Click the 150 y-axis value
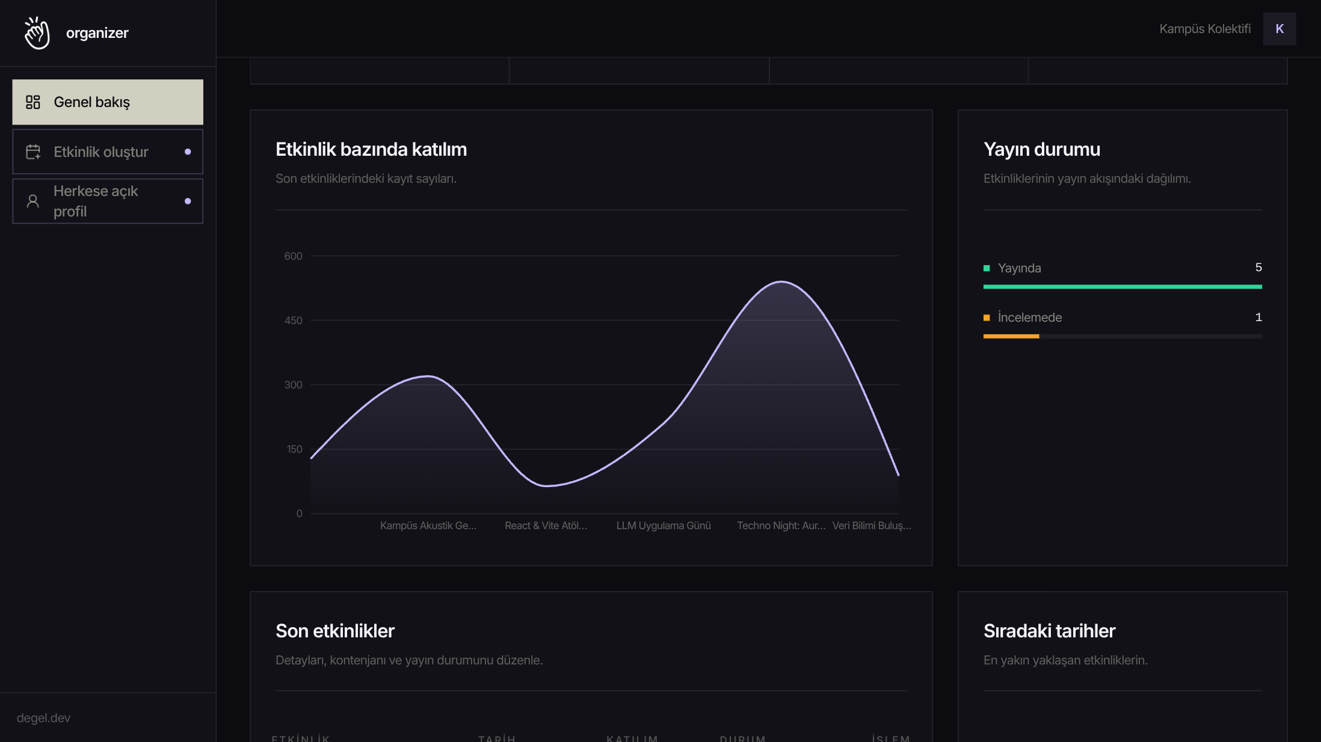Screen dimensions: 1321x742 pos(294,449)
